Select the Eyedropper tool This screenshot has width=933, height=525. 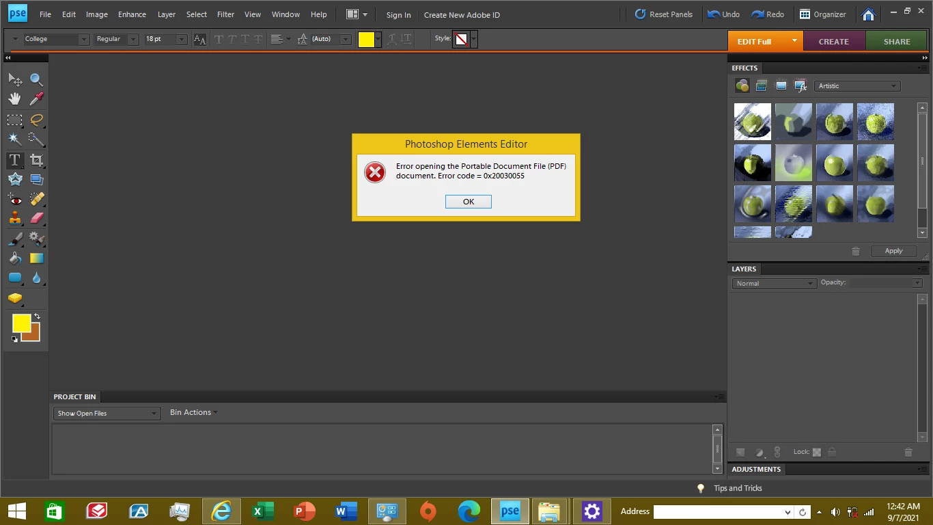tap(37, 99)
